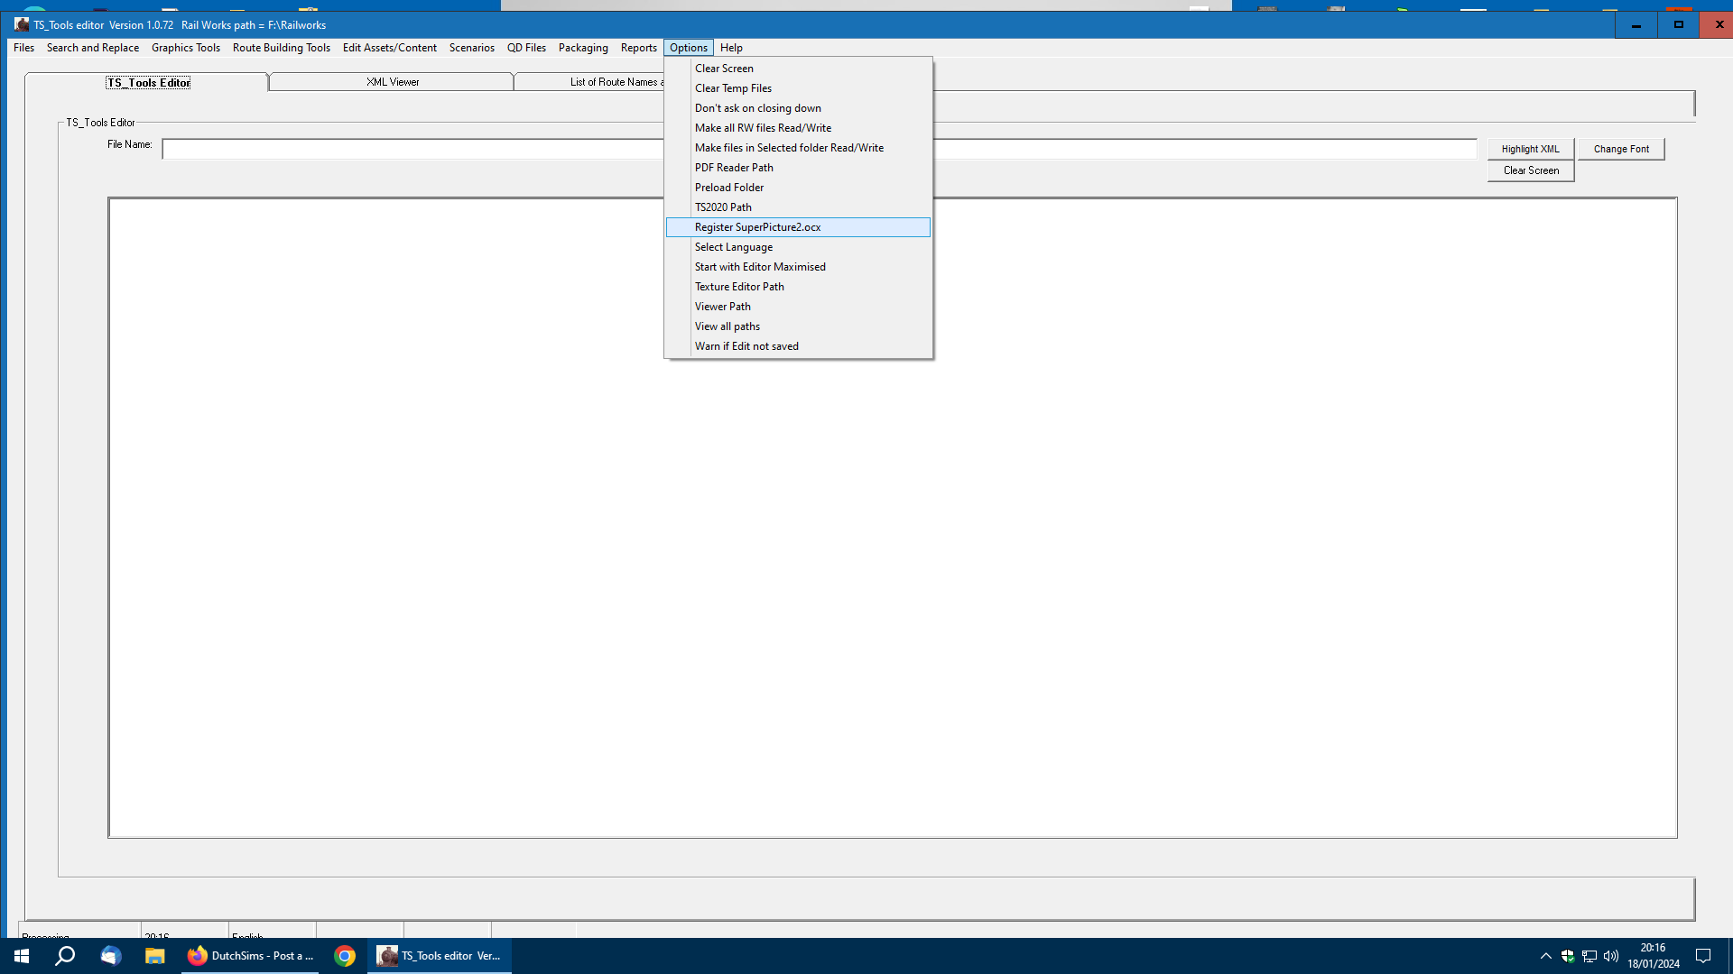This screenshot has width=1733, height=974.
Task: Open the Graphics Tools menu
Action: coord(186,48)
